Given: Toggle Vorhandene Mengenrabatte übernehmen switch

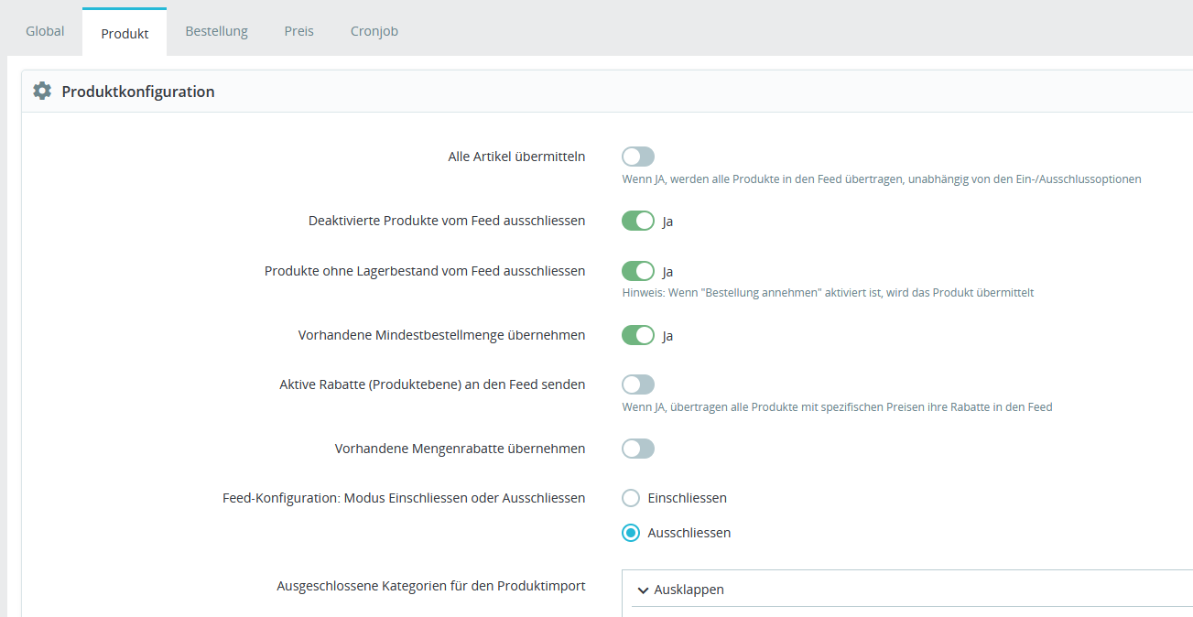Looking at the screenshot, I should (x=638, y=449).
